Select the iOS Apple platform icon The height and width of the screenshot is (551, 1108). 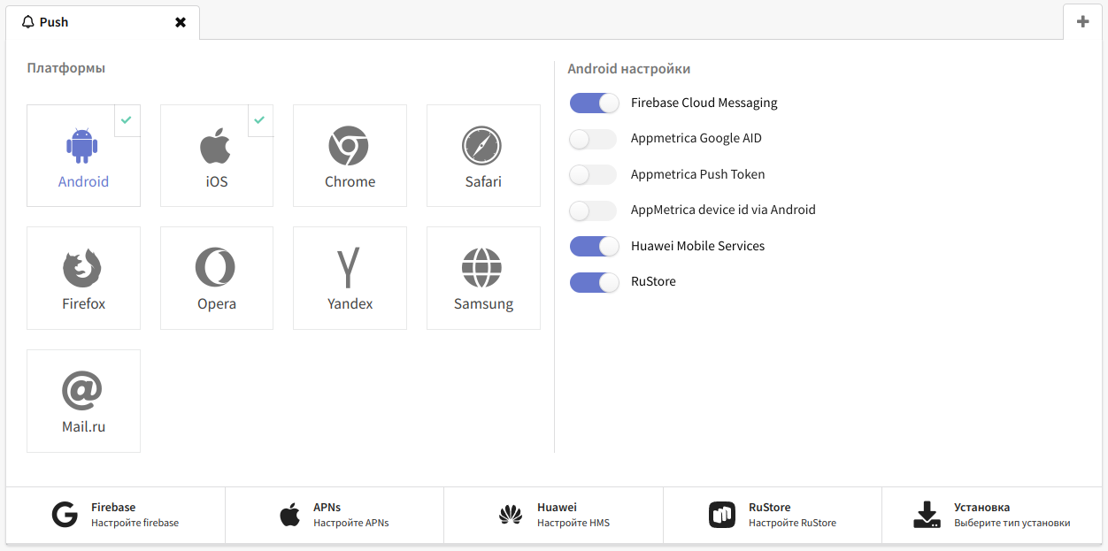(x=216, y=146)
